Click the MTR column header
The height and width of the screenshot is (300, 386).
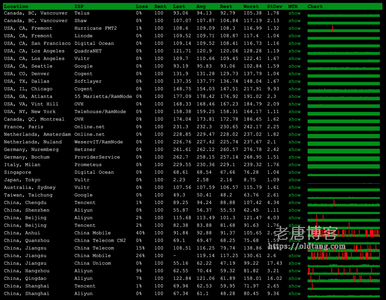pyautogui.click(x=293, y=6)
